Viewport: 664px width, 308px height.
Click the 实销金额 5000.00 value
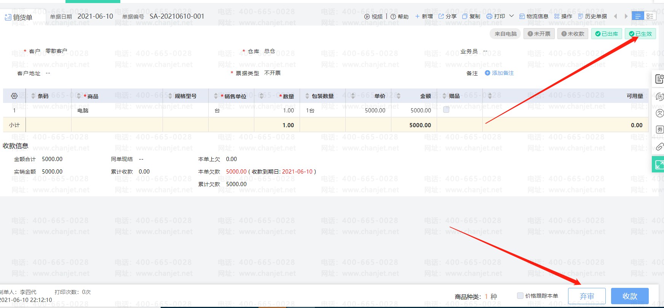(52, 172)
